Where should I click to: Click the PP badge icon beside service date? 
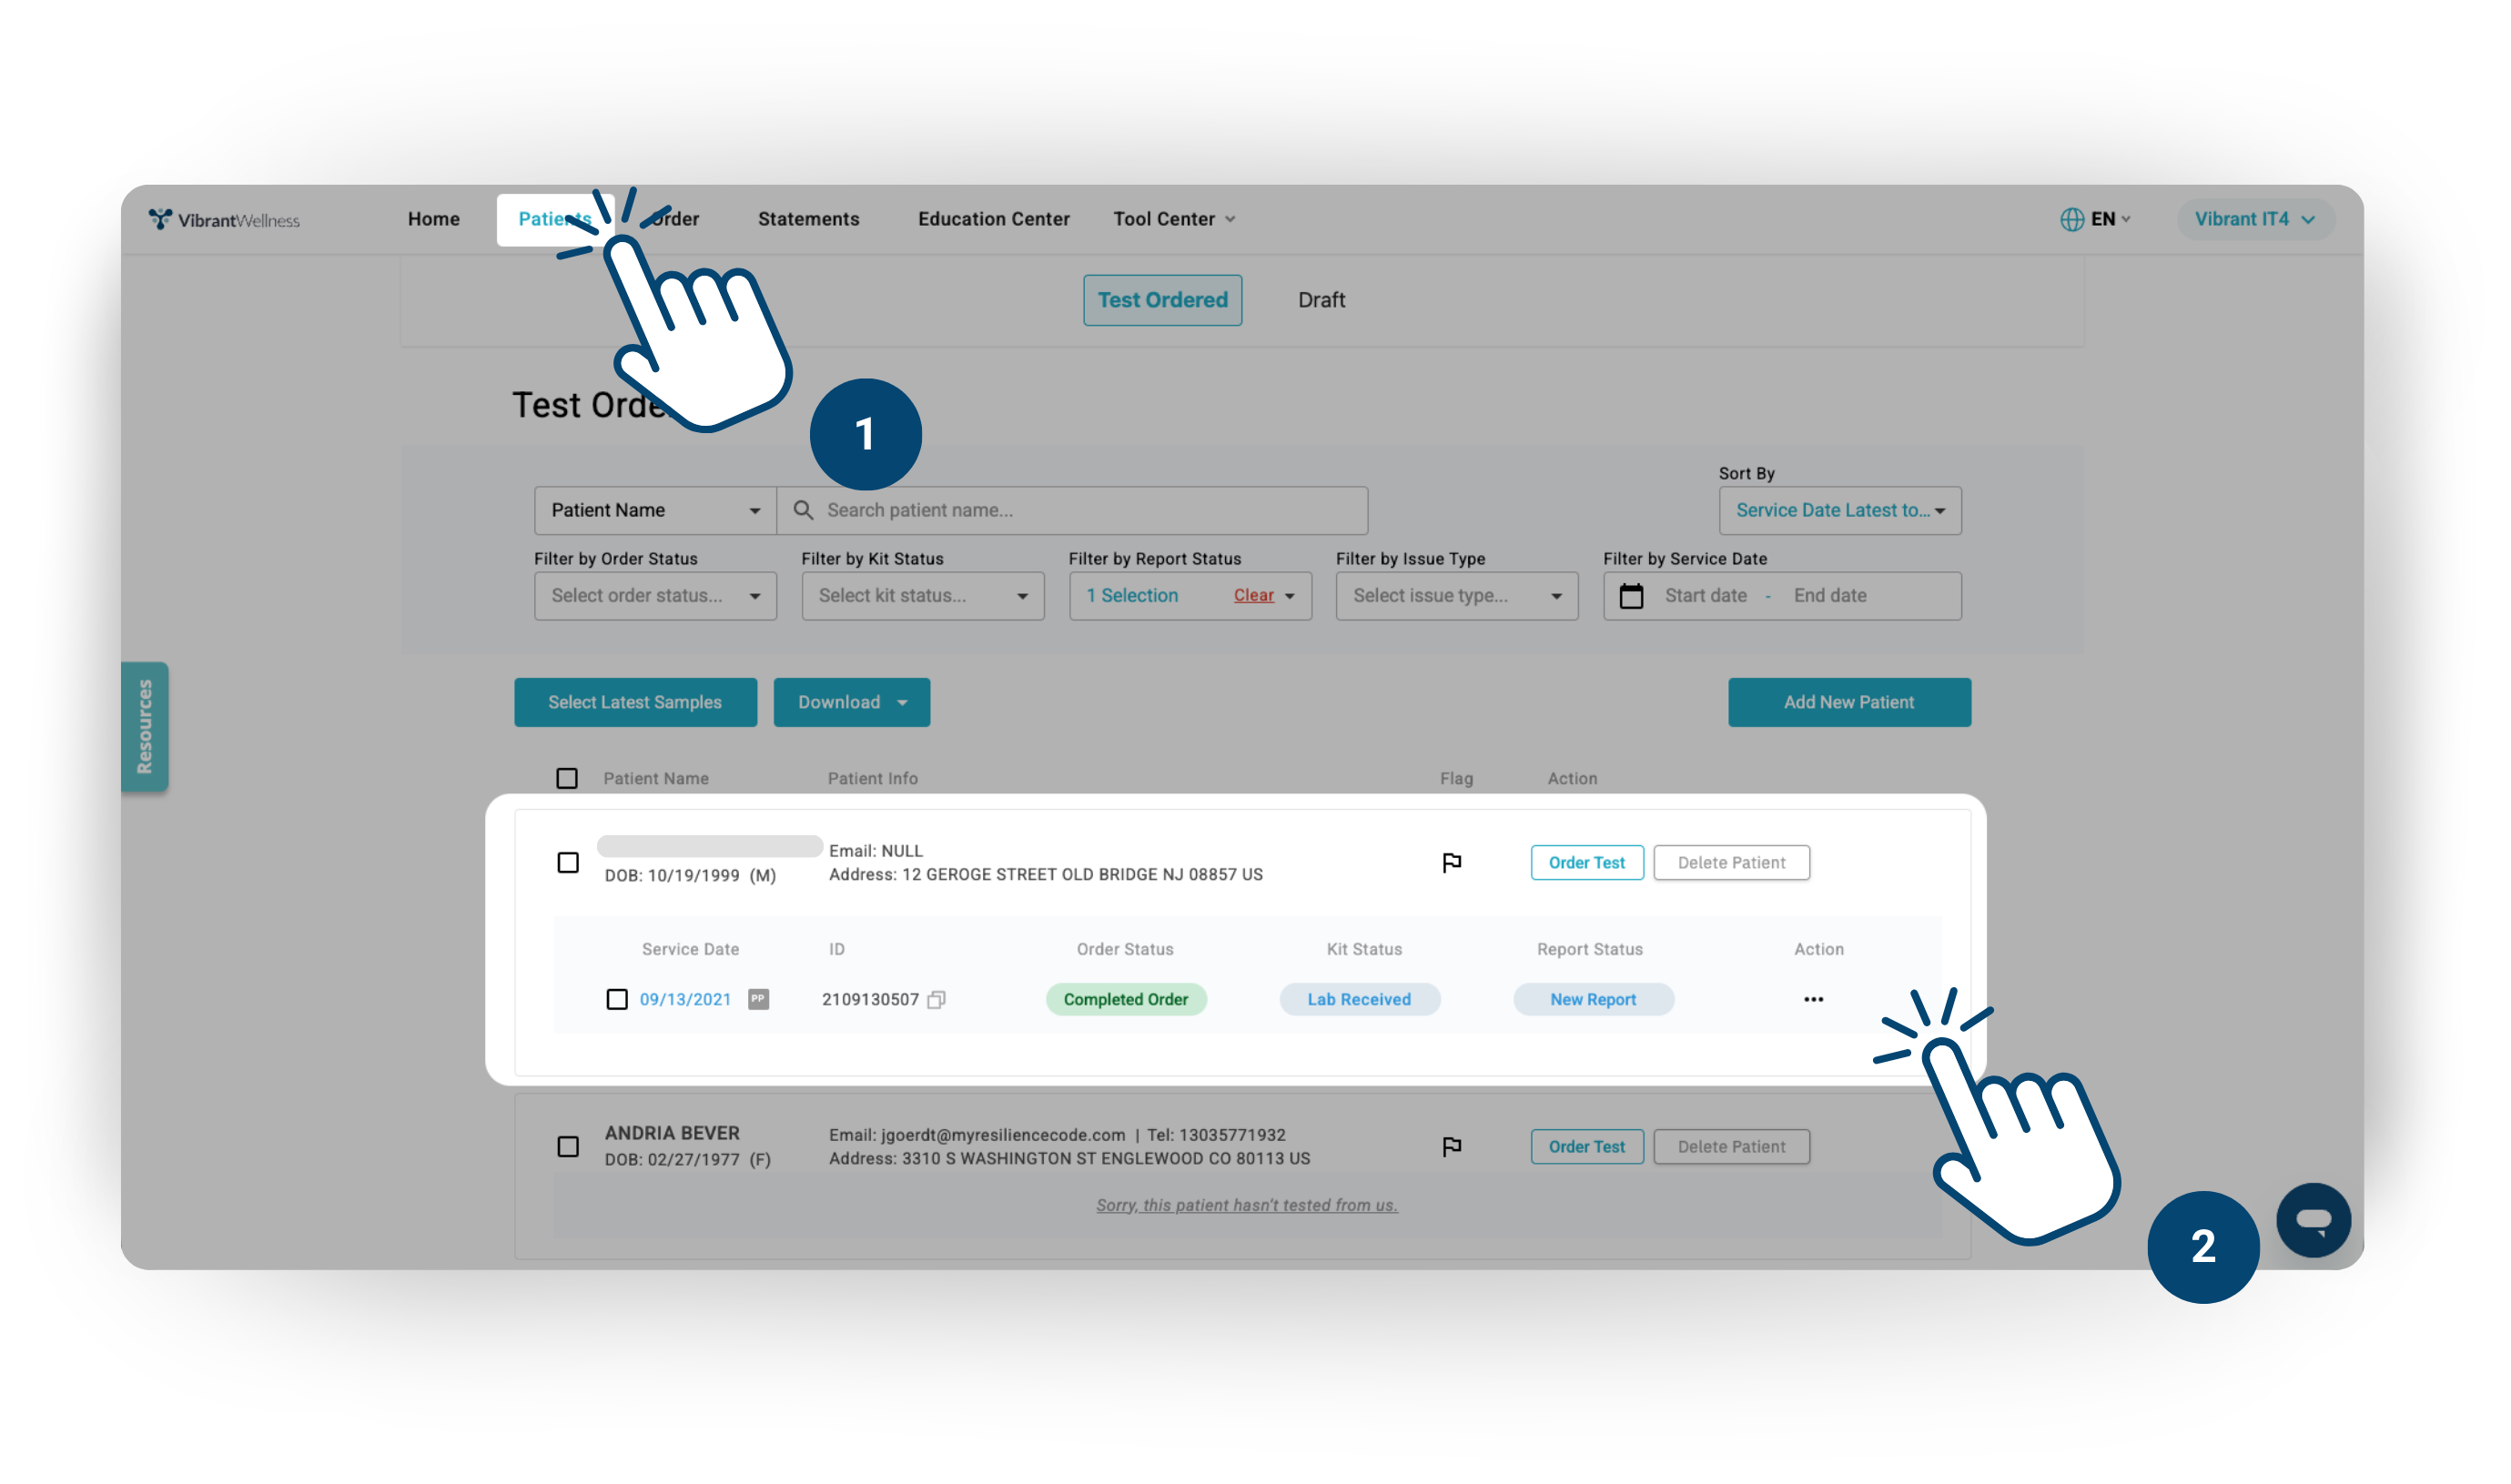point(758,999)
